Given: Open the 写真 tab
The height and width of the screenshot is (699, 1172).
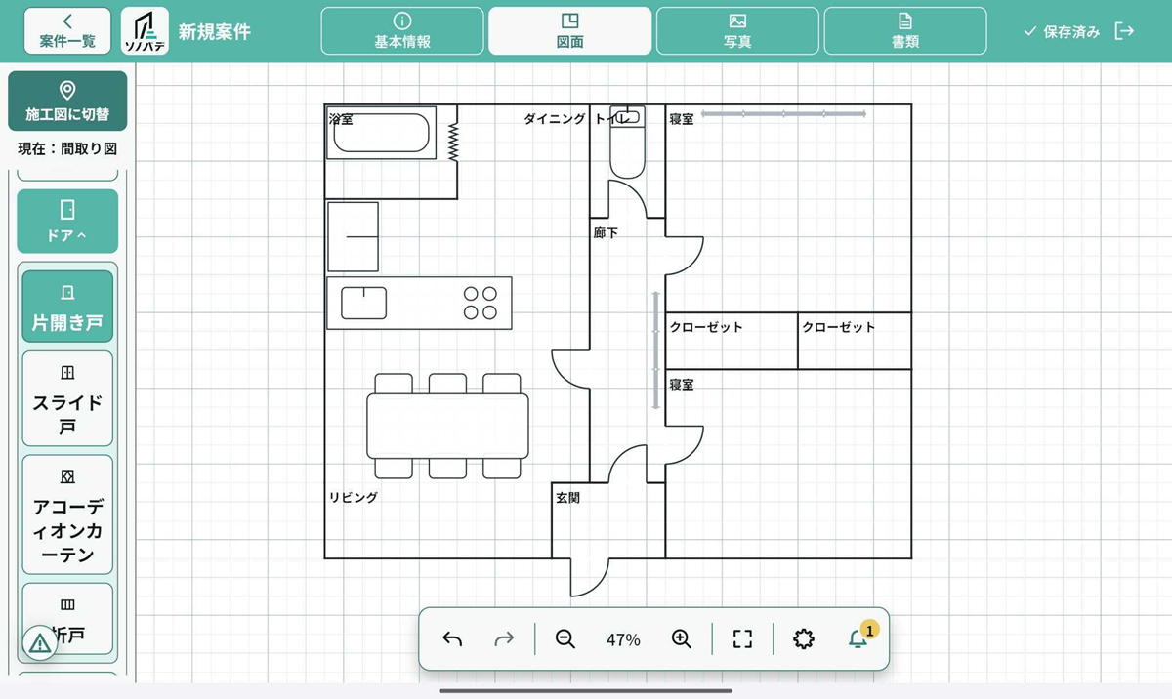Looking at the screenshot, I should [737, 30].
